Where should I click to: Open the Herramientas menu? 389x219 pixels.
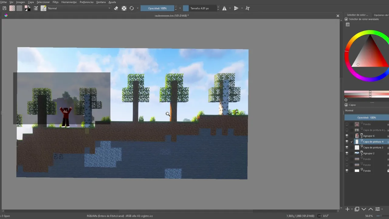pos(69,2)
